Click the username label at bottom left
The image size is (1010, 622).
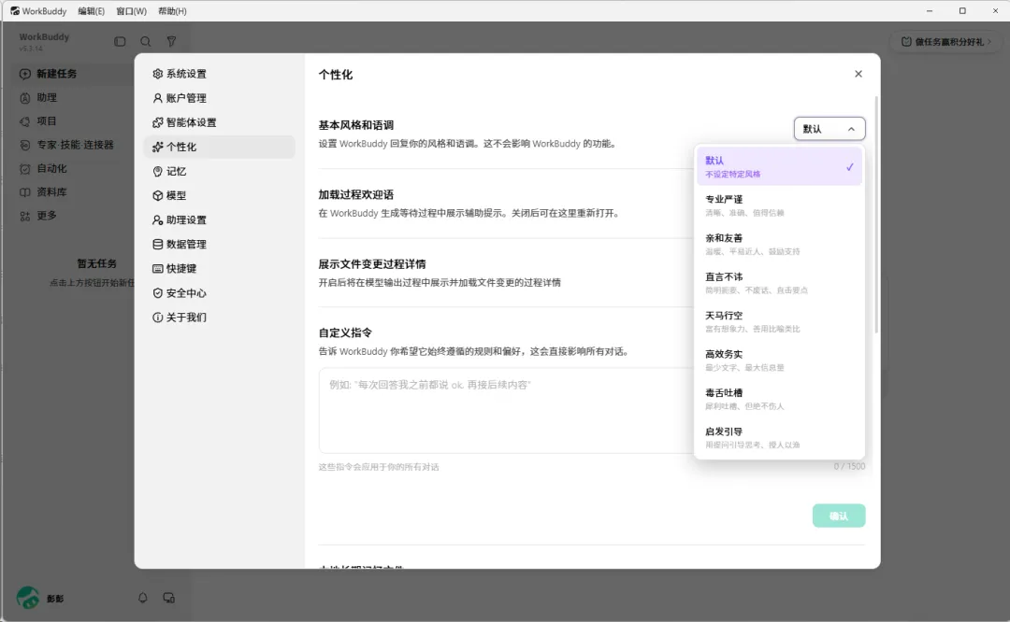(x=55, y=599)
